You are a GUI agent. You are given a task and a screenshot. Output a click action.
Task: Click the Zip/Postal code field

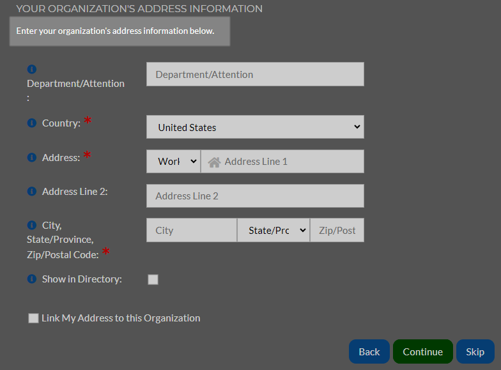pos(337,230)
